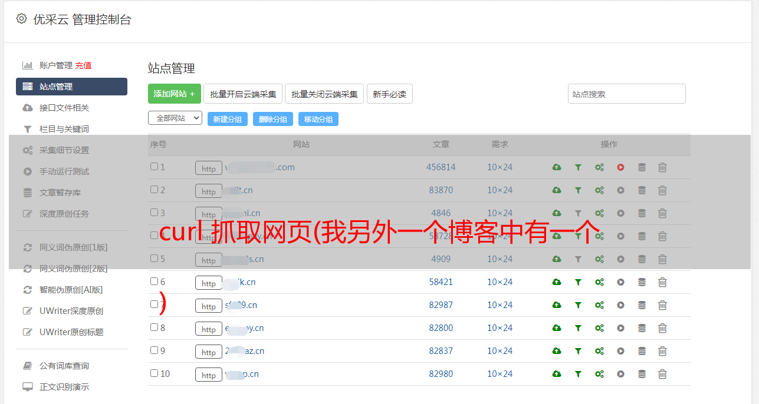Open 正文识别演示 sidebar item

click(x=64, y=387)
